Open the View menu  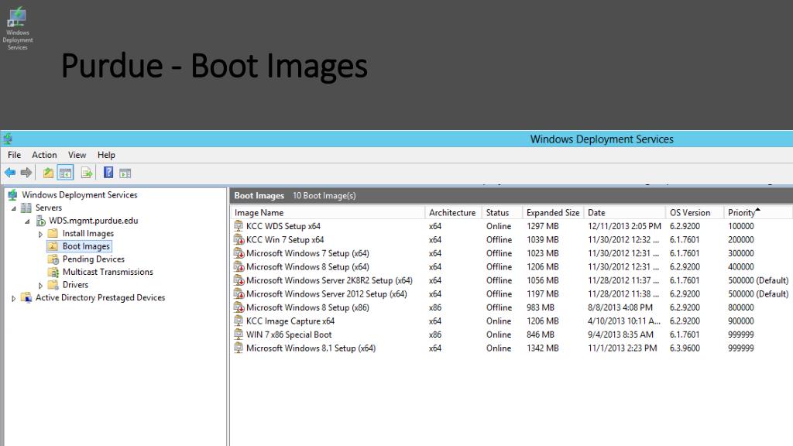pyautogui.click(x=77, y=155)
